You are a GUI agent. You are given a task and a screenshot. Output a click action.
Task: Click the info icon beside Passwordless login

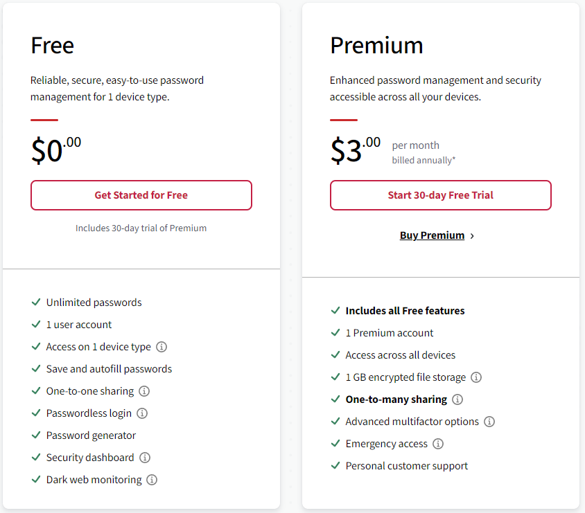[142, 413]
